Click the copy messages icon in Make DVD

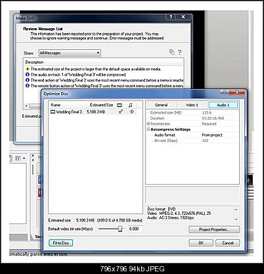point(172,52)
